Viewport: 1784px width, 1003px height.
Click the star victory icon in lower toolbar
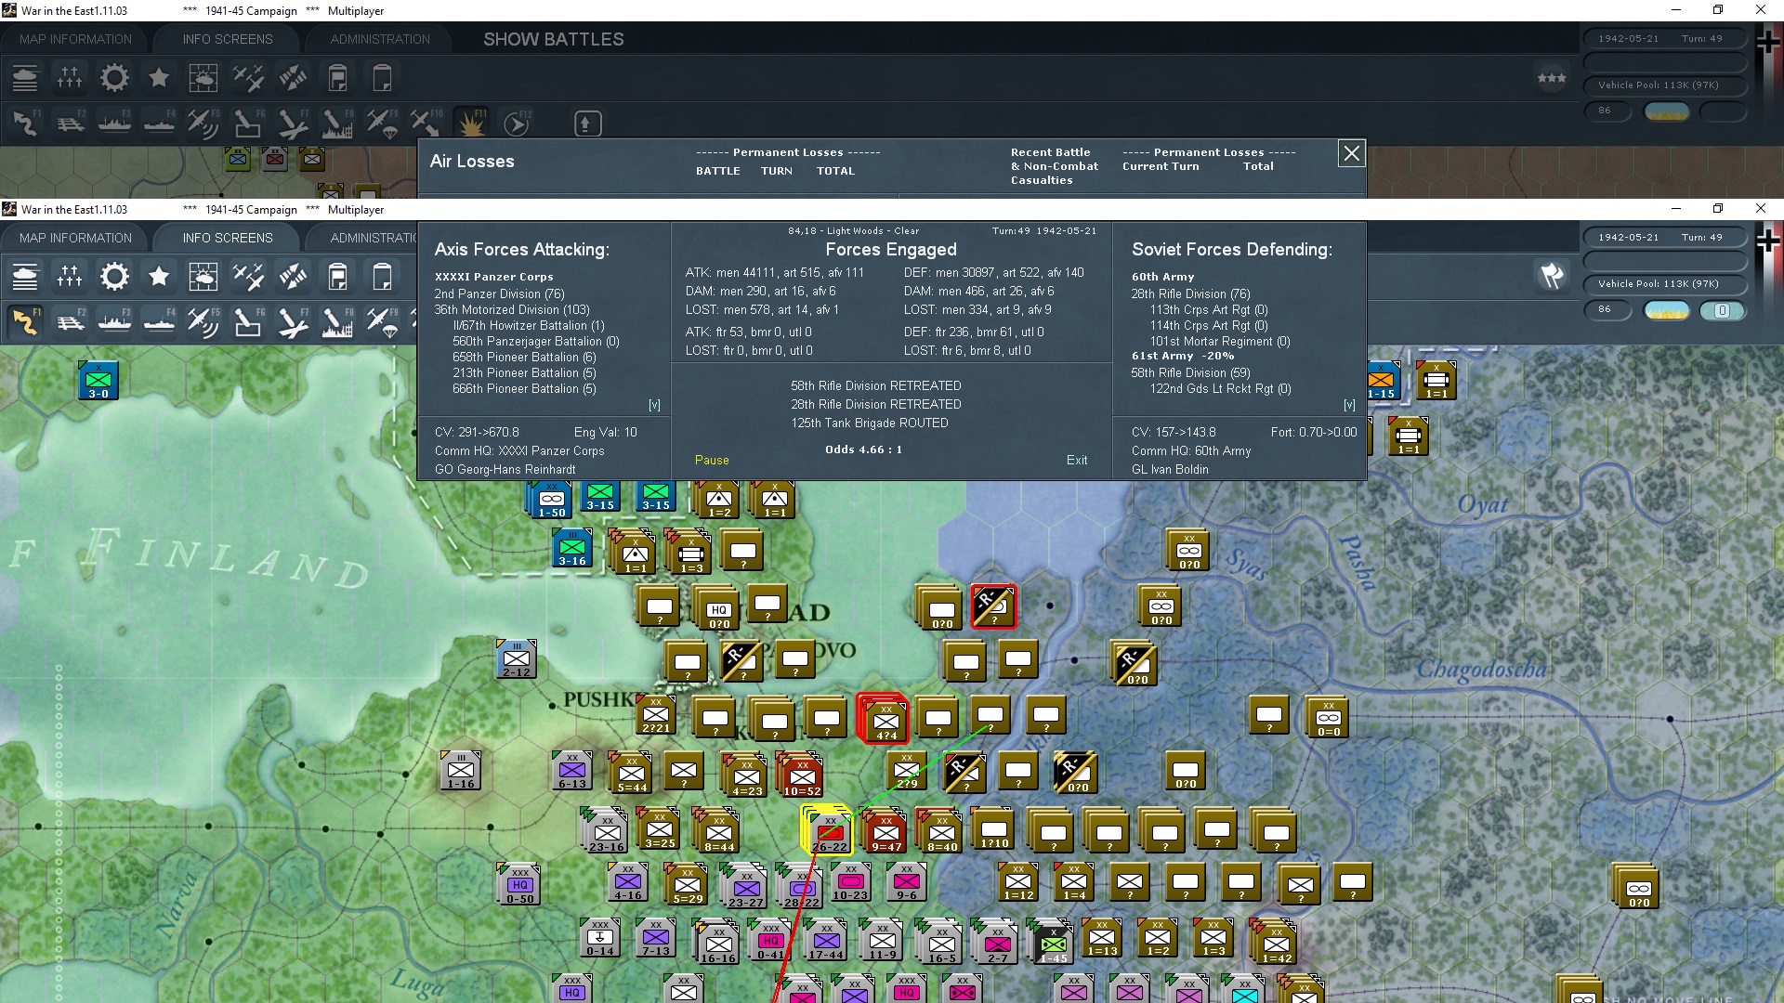(159, 277)
